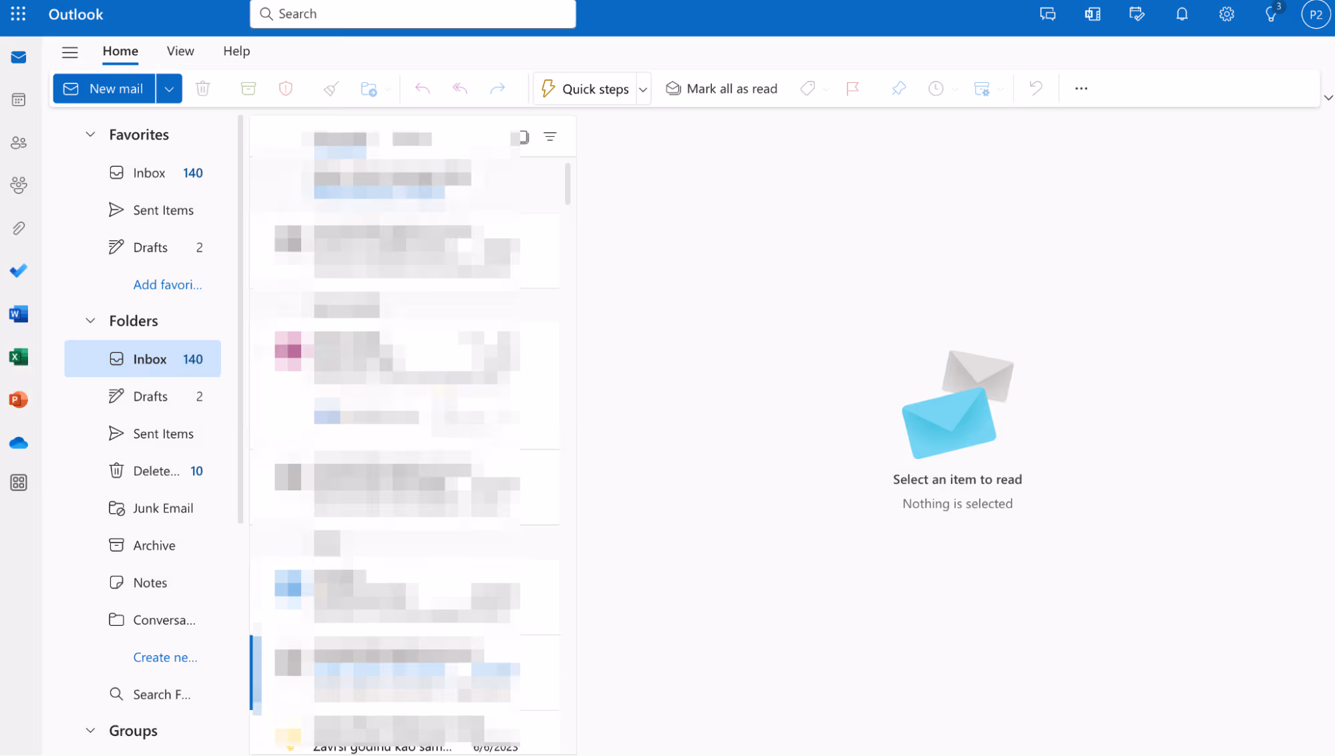Open the OneDrive cloud icon
Viewport: 1335px width, 756px height.
coord(19,443)
